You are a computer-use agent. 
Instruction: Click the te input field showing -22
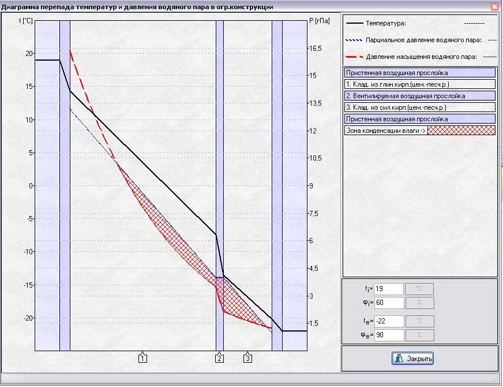coord(389,321)
